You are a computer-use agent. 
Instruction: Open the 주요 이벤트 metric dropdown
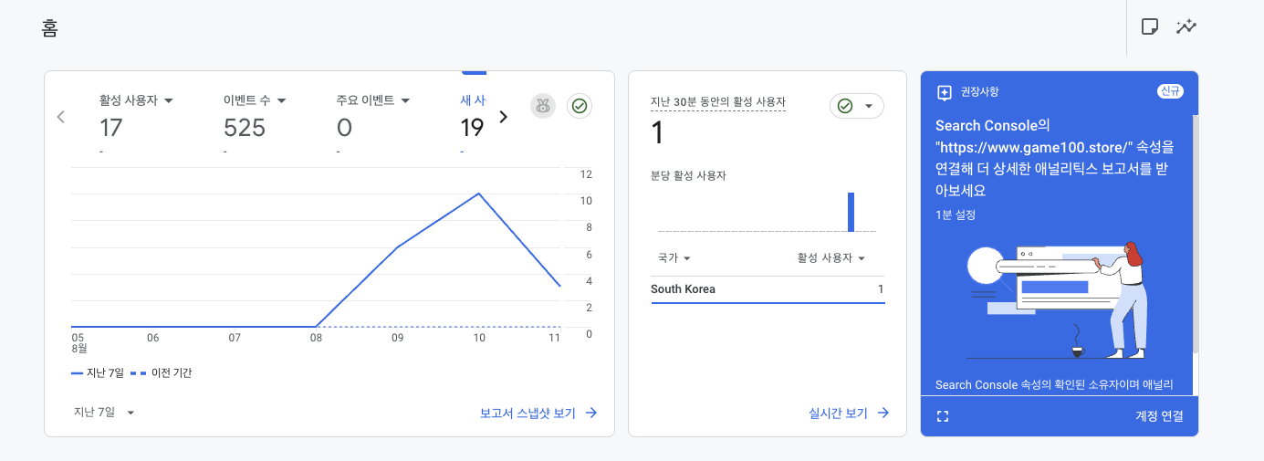(372, 100)
